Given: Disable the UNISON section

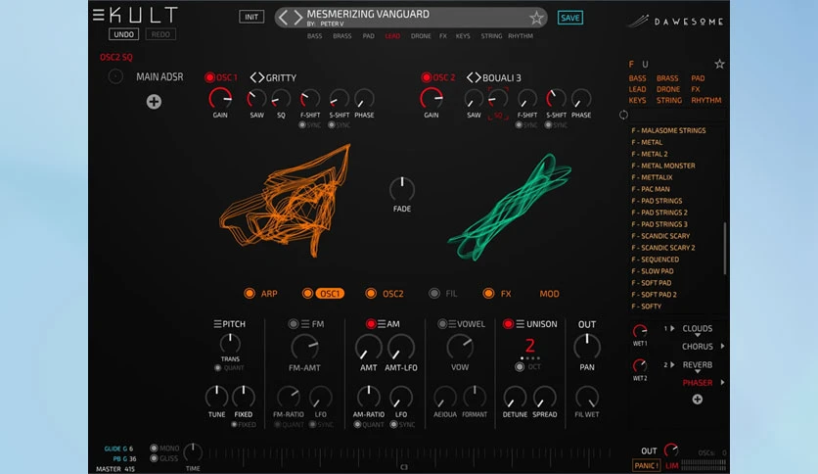Looking at the screenshot, I should [508, 324].
